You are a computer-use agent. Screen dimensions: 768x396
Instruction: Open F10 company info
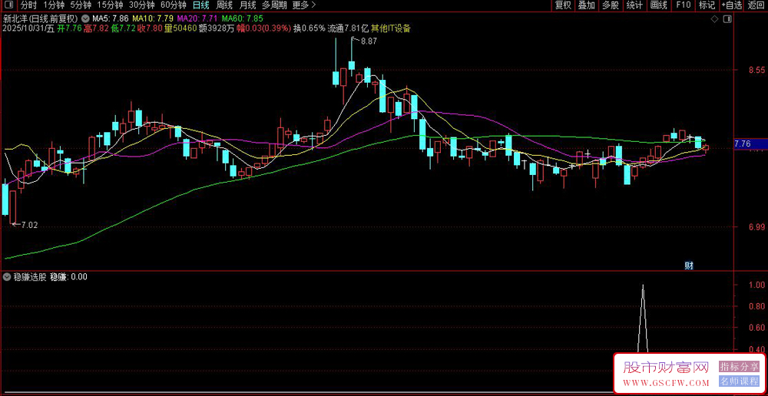pos(683,5)
